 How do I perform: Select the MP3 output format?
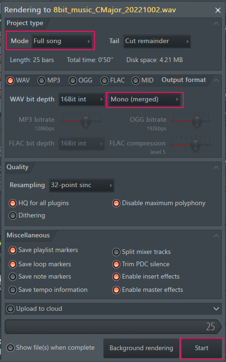42,81
